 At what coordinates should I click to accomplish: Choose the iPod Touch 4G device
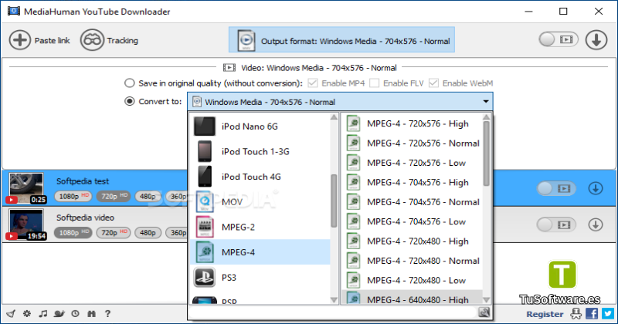[260, 177]
